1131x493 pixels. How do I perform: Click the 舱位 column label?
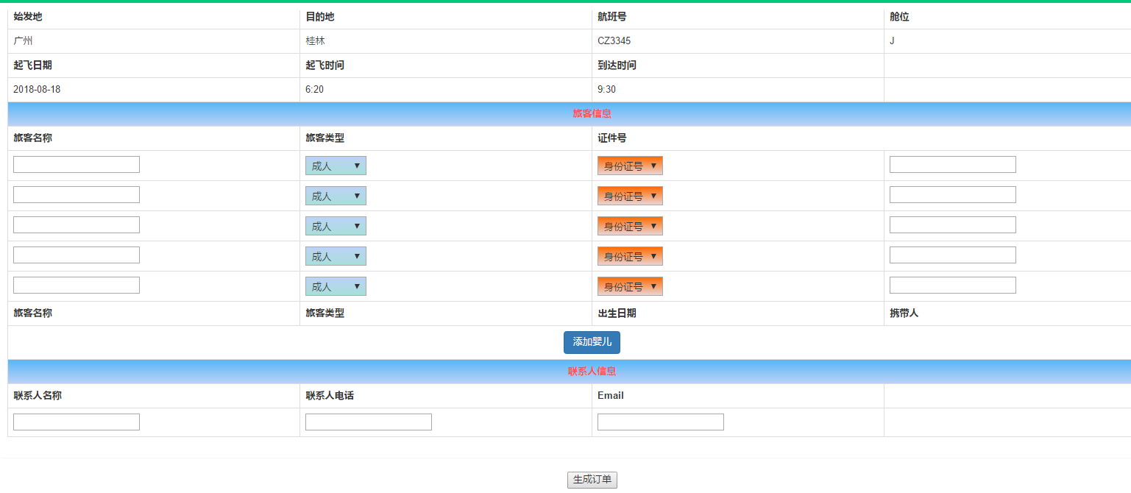899,17
